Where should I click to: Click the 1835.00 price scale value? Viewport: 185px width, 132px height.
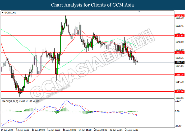pos(179,50)
